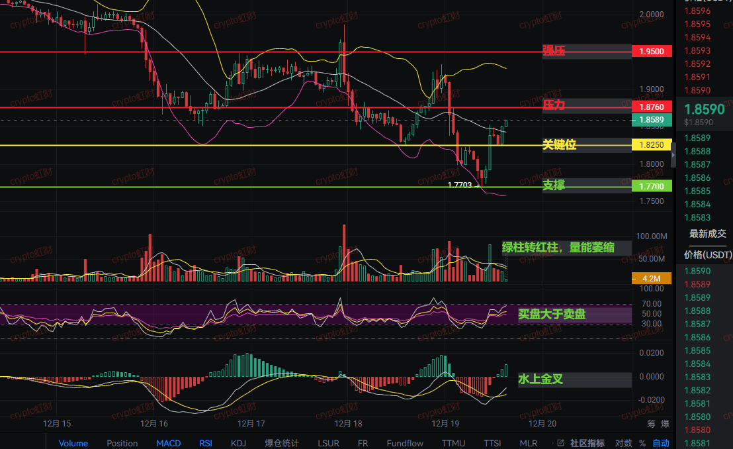Click the 2.0000 price axis label

(x=652, y=15)
